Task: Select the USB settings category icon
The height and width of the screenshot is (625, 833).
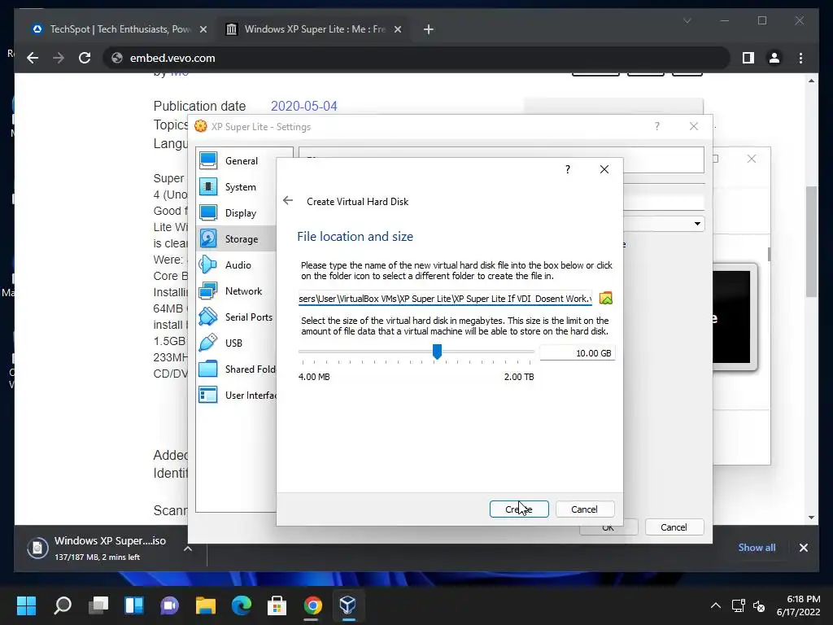Action: 208,343
